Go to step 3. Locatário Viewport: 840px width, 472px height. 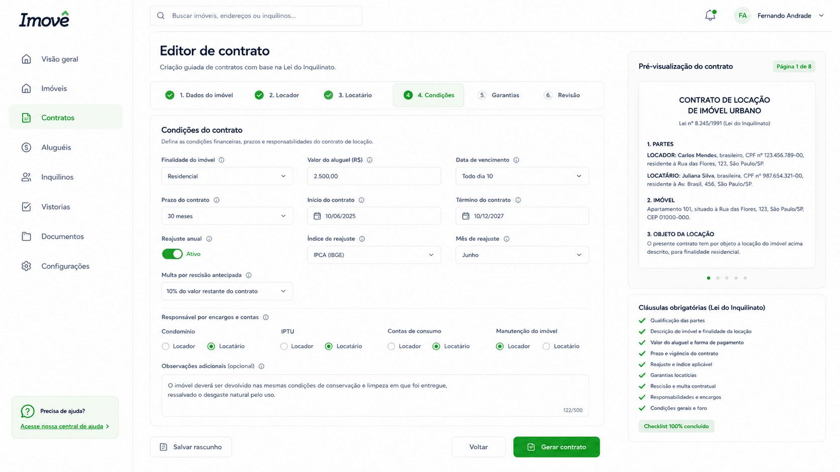coord(348,95)
